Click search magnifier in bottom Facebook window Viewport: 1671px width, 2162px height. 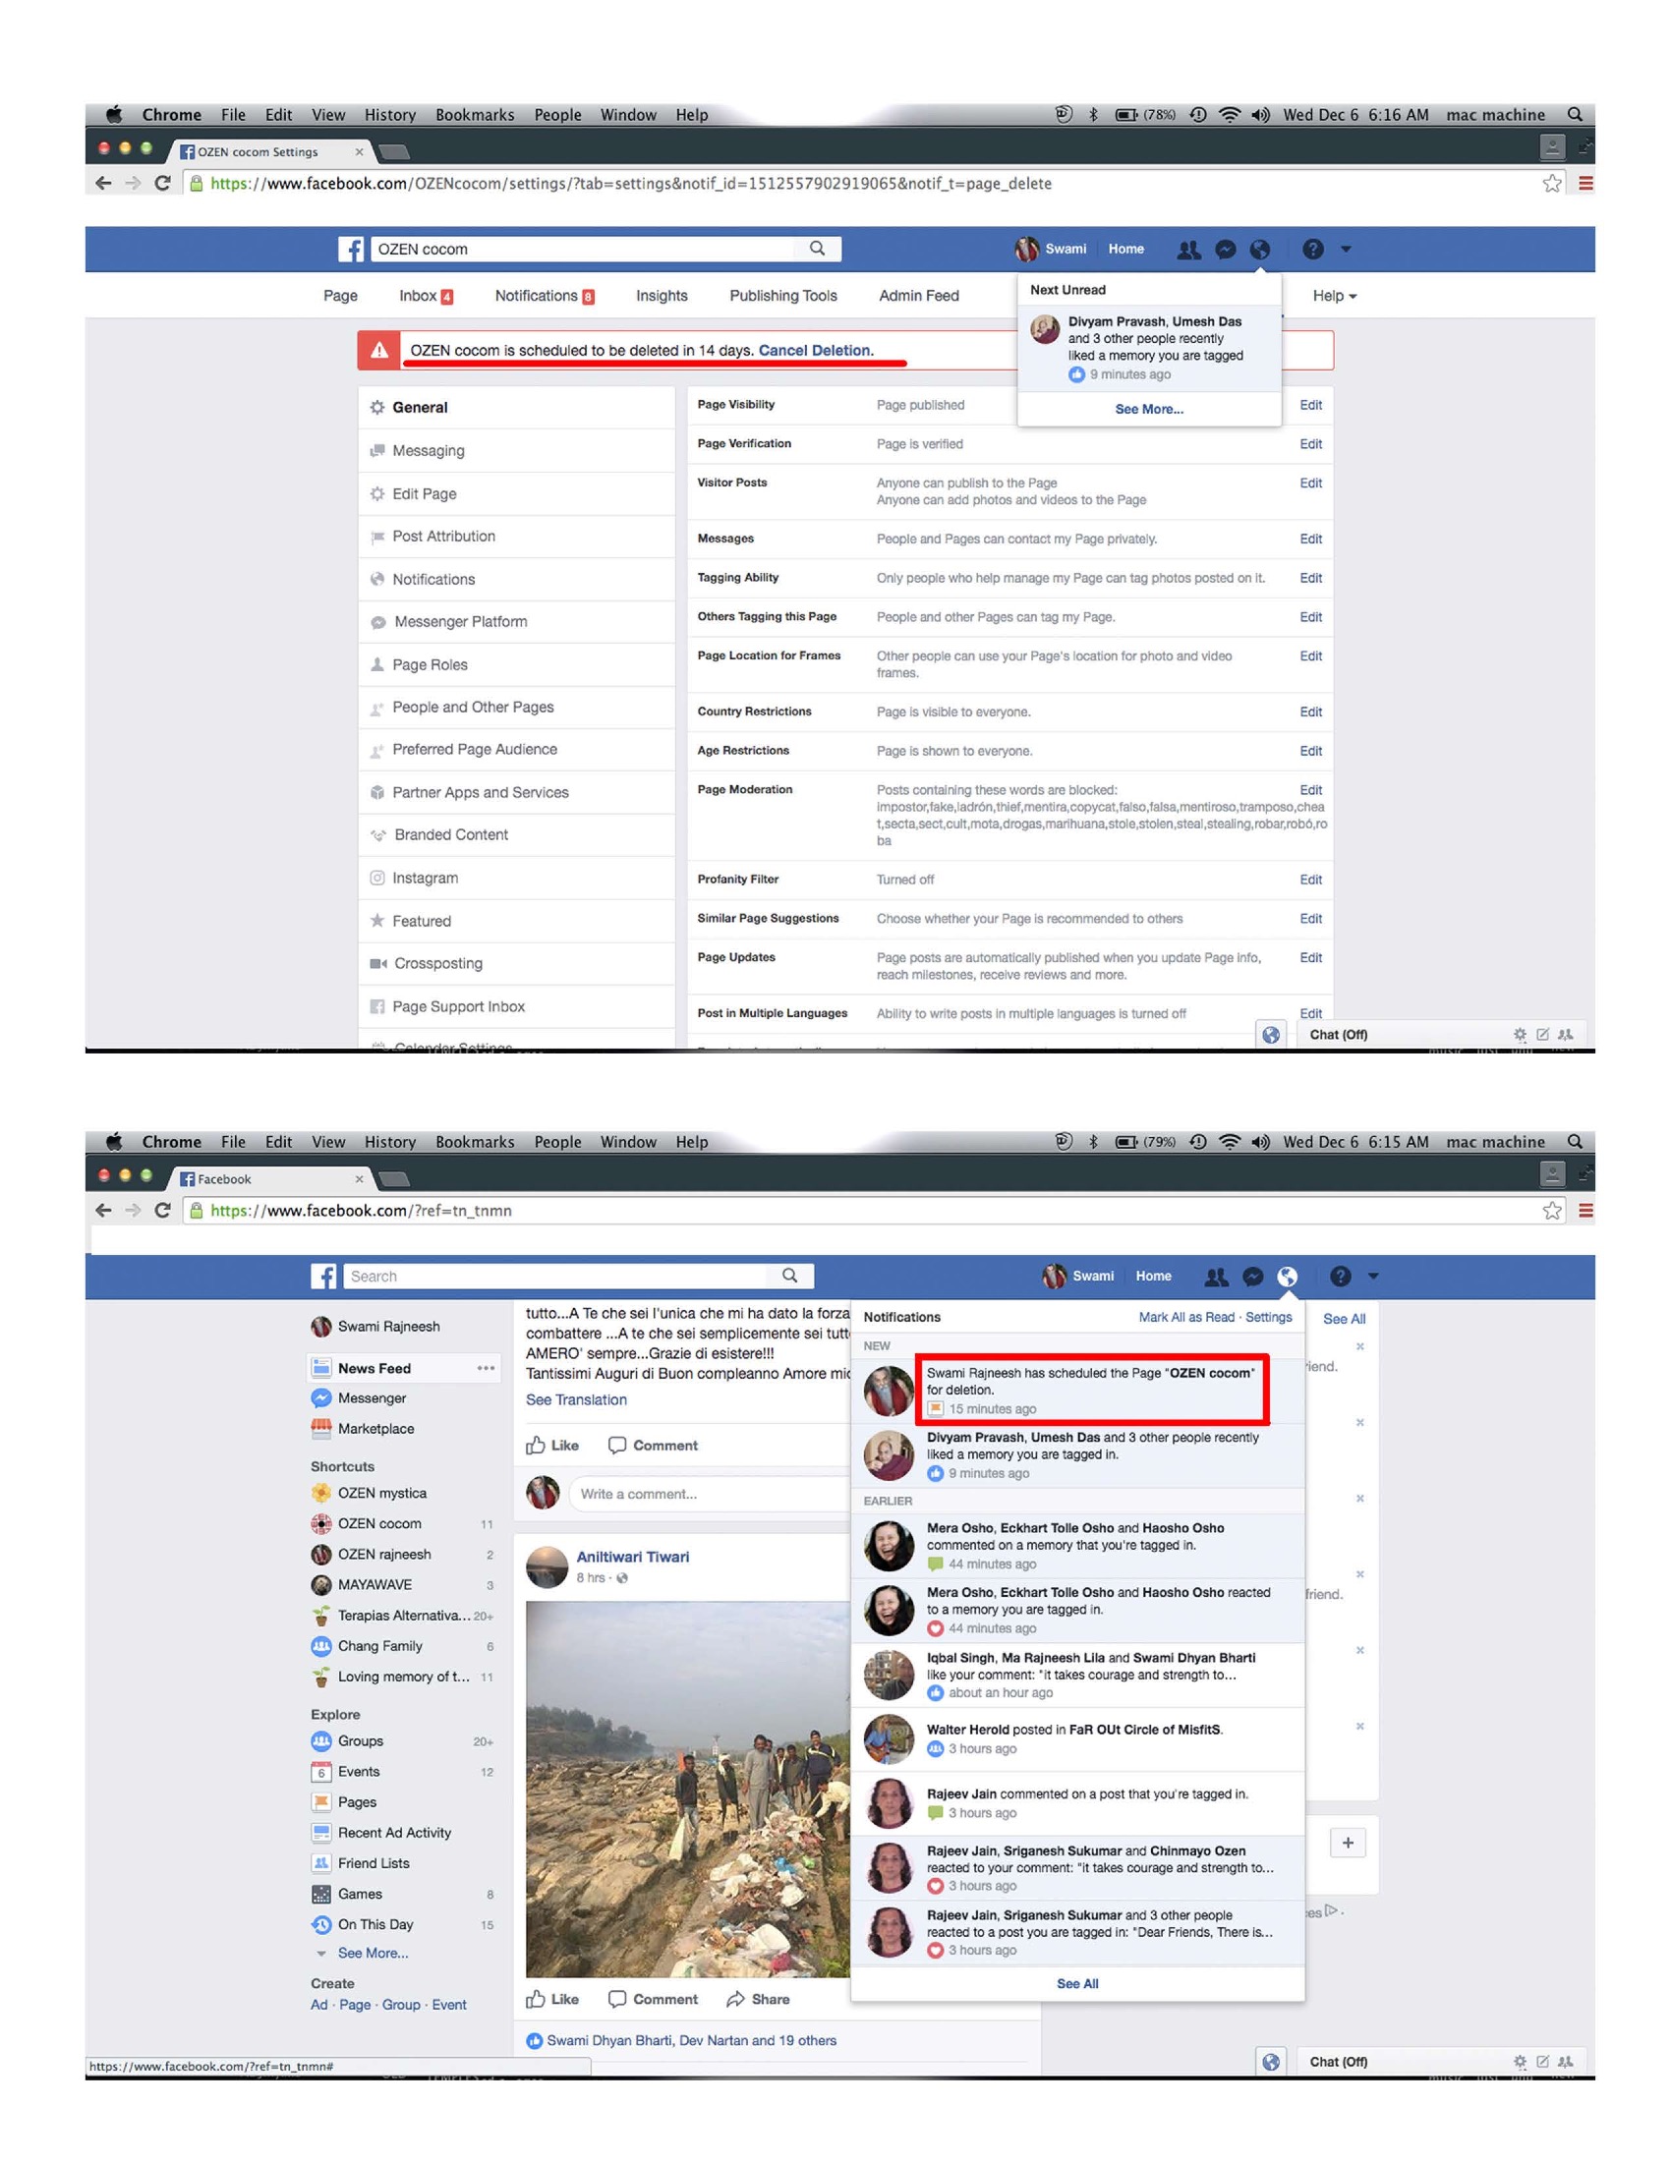click(x=789, y=1276)
